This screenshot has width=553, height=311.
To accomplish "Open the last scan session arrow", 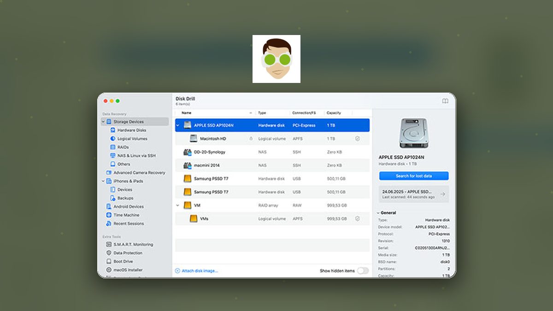I will (442, 194).
